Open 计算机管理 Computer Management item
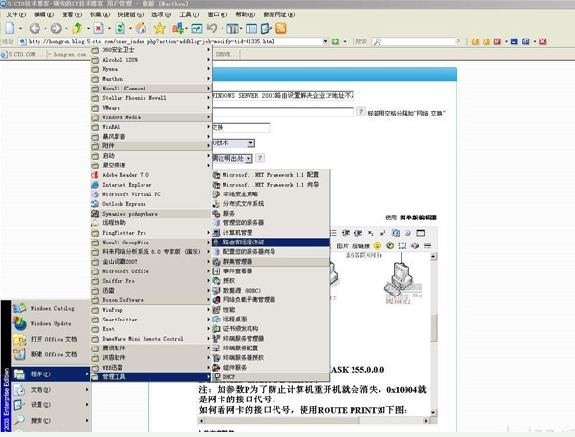The width and height of the screenshot is (575, 437). coord(271,232)
